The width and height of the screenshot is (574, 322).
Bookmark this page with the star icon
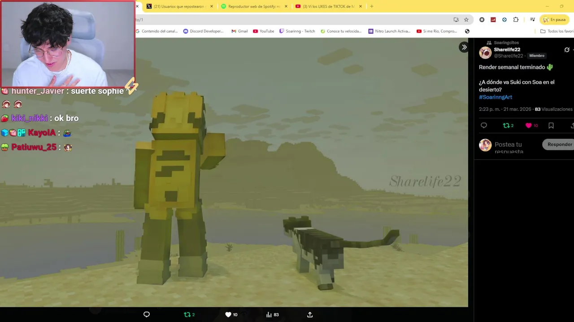coord(466,20)
